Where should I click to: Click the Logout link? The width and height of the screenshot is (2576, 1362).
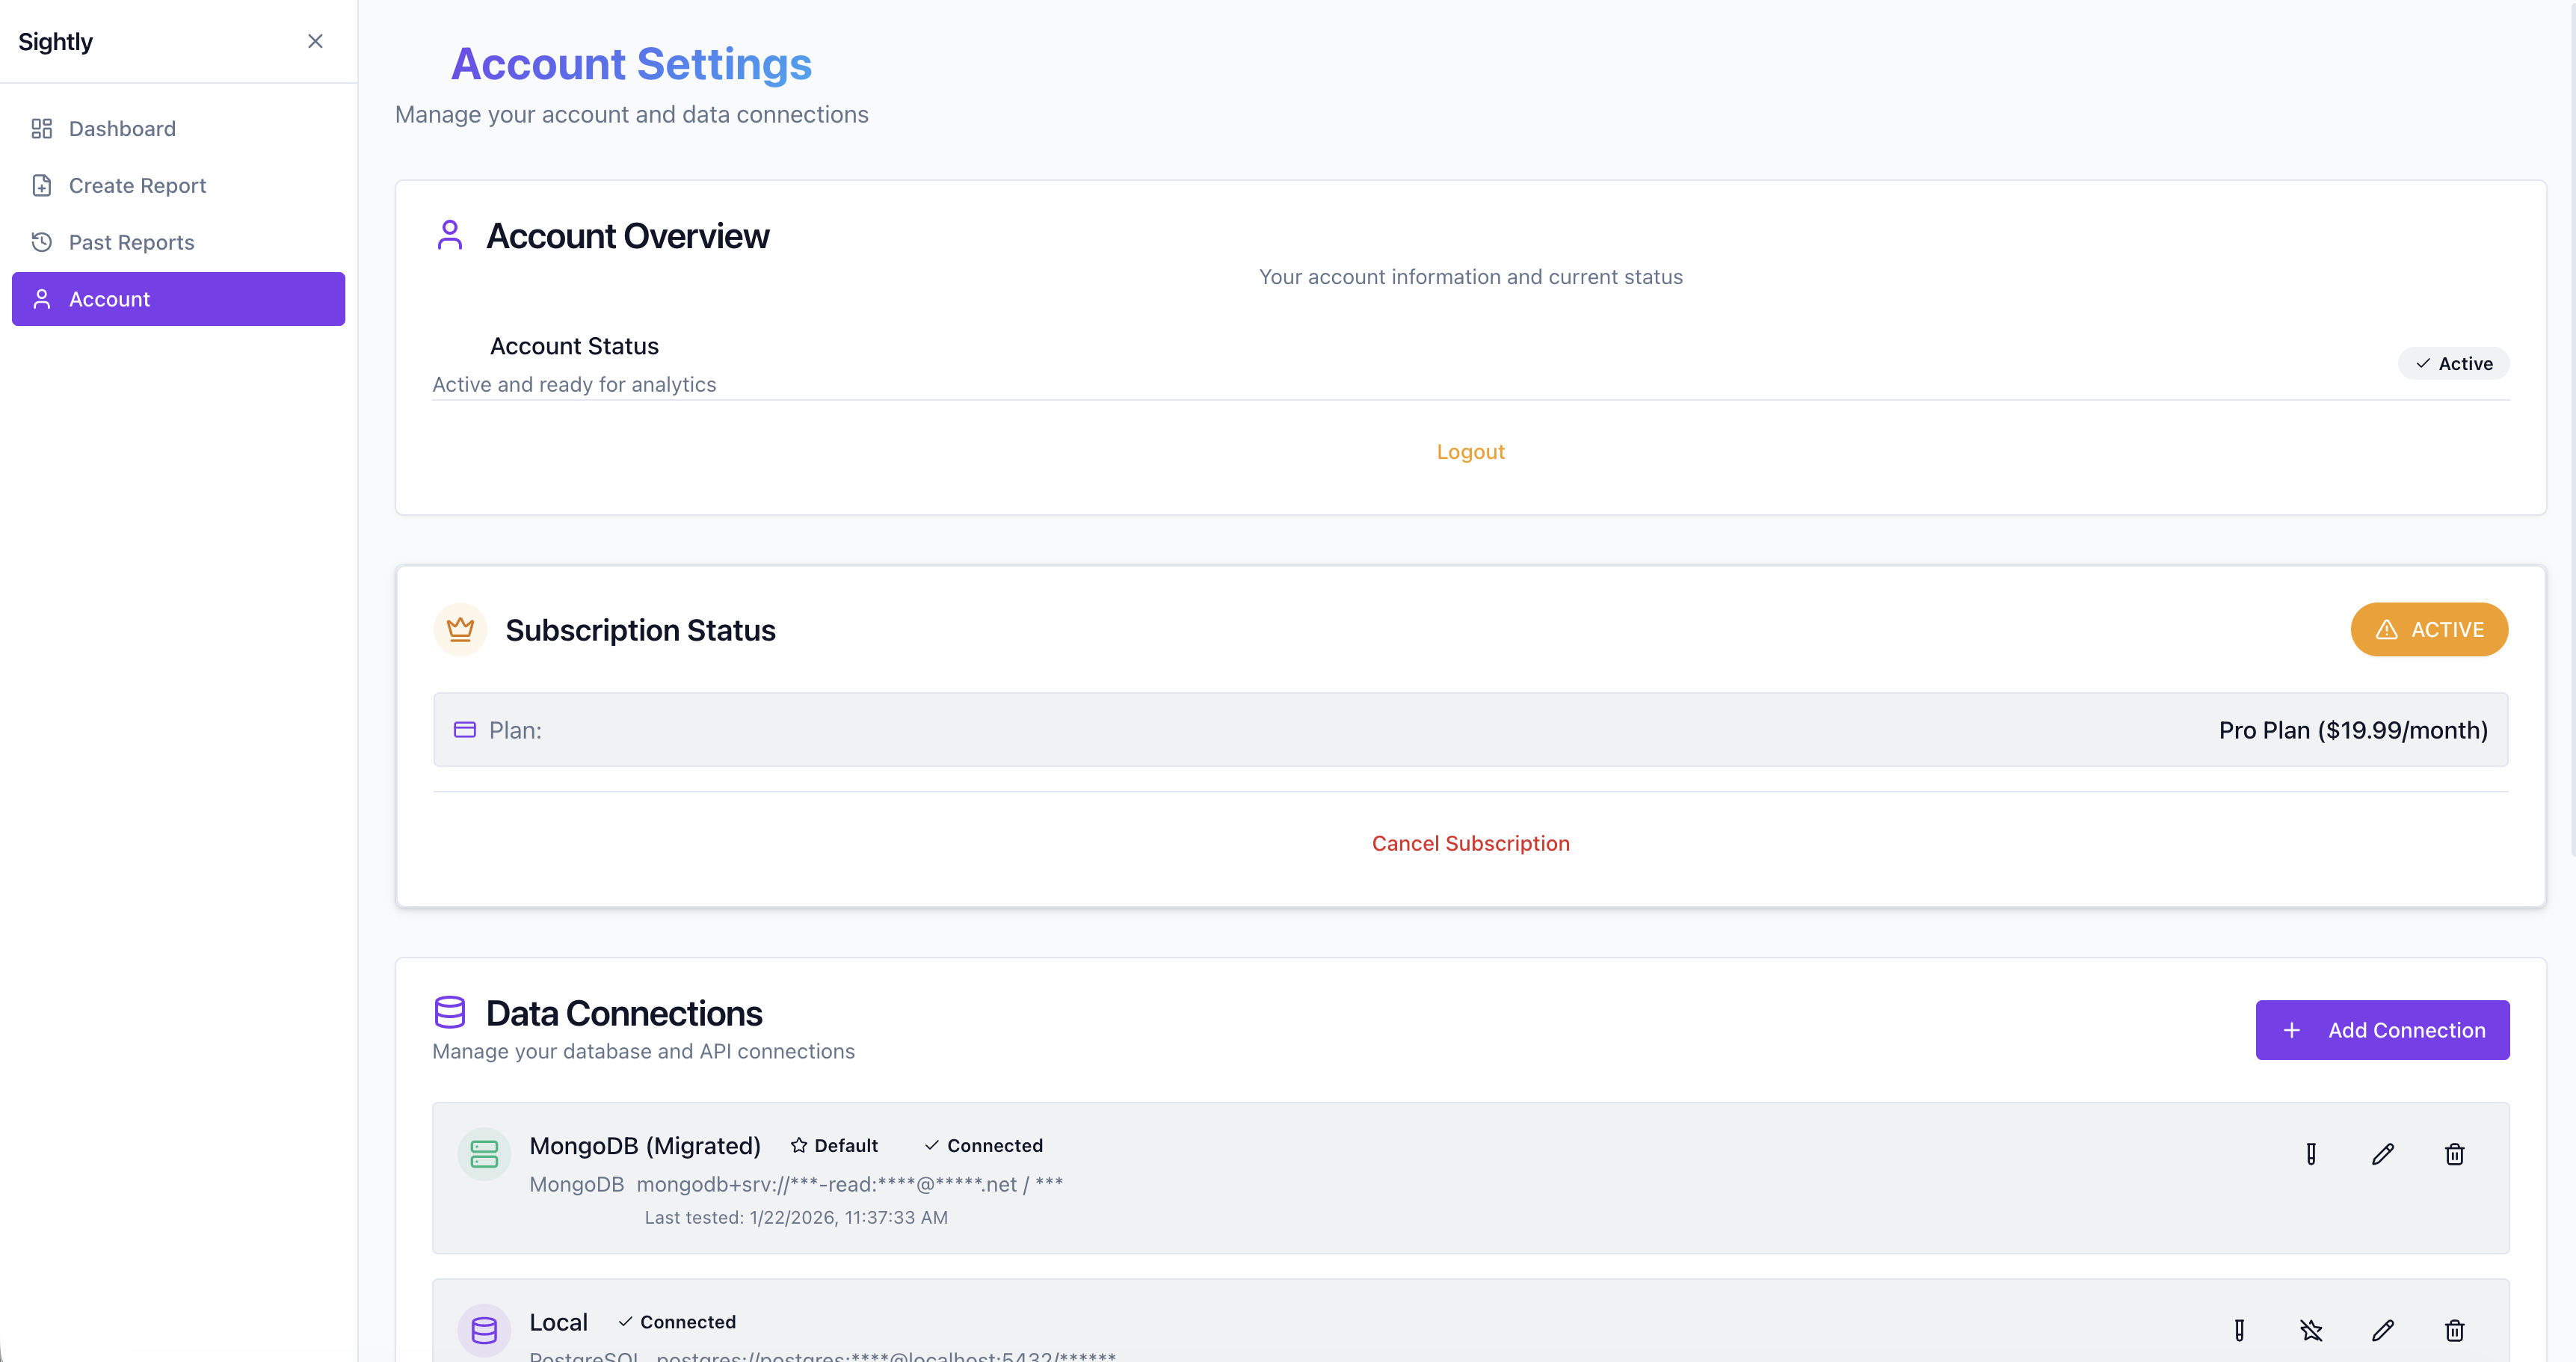click(x=1470, y=452)
